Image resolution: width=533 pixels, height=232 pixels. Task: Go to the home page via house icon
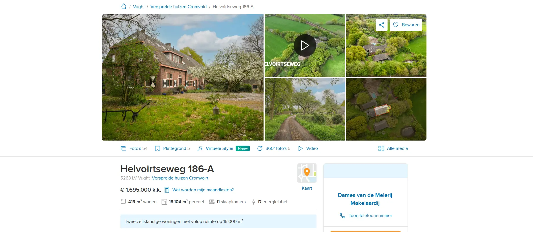click(124, 6)
